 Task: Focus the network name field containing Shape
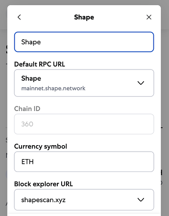tap(84, 42)
